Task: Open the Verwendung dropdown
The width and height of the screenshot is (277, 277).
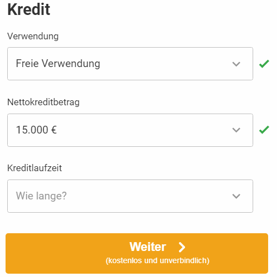Action: 130,64
